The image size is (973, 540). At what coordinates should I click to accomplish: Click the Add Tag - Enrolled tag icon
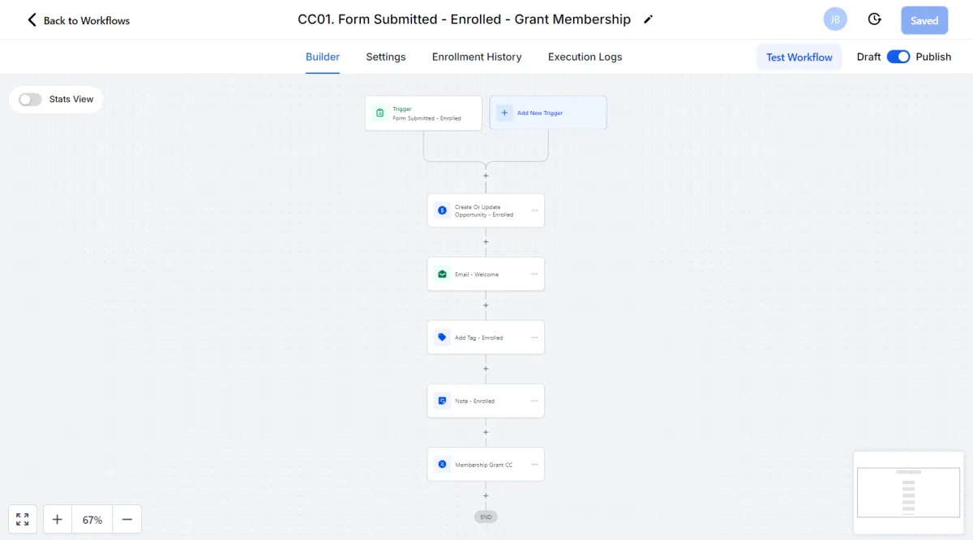(442, 338)
